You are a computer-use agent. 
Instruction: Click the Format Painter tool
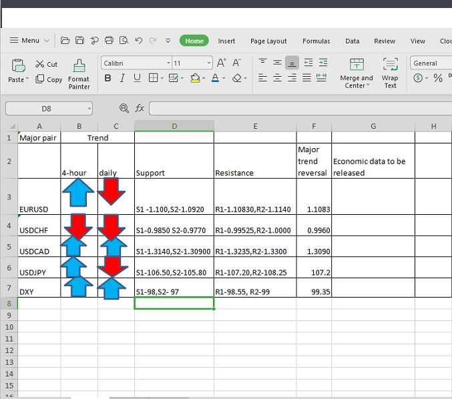pyautogui.click(x=79, y=73)
